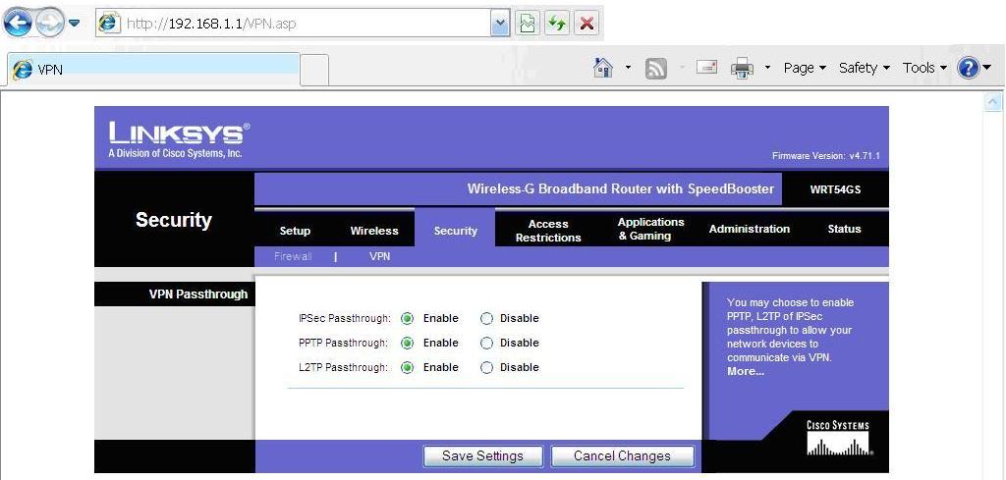Open the Access Restrictions tab
Viewport: 1006px width, 480px height.
click(x=548, y=231)
